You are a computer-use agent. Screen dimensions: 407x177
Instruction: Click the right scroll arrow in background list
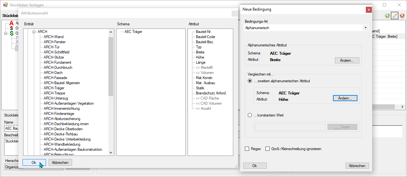(x=402, y=107)
